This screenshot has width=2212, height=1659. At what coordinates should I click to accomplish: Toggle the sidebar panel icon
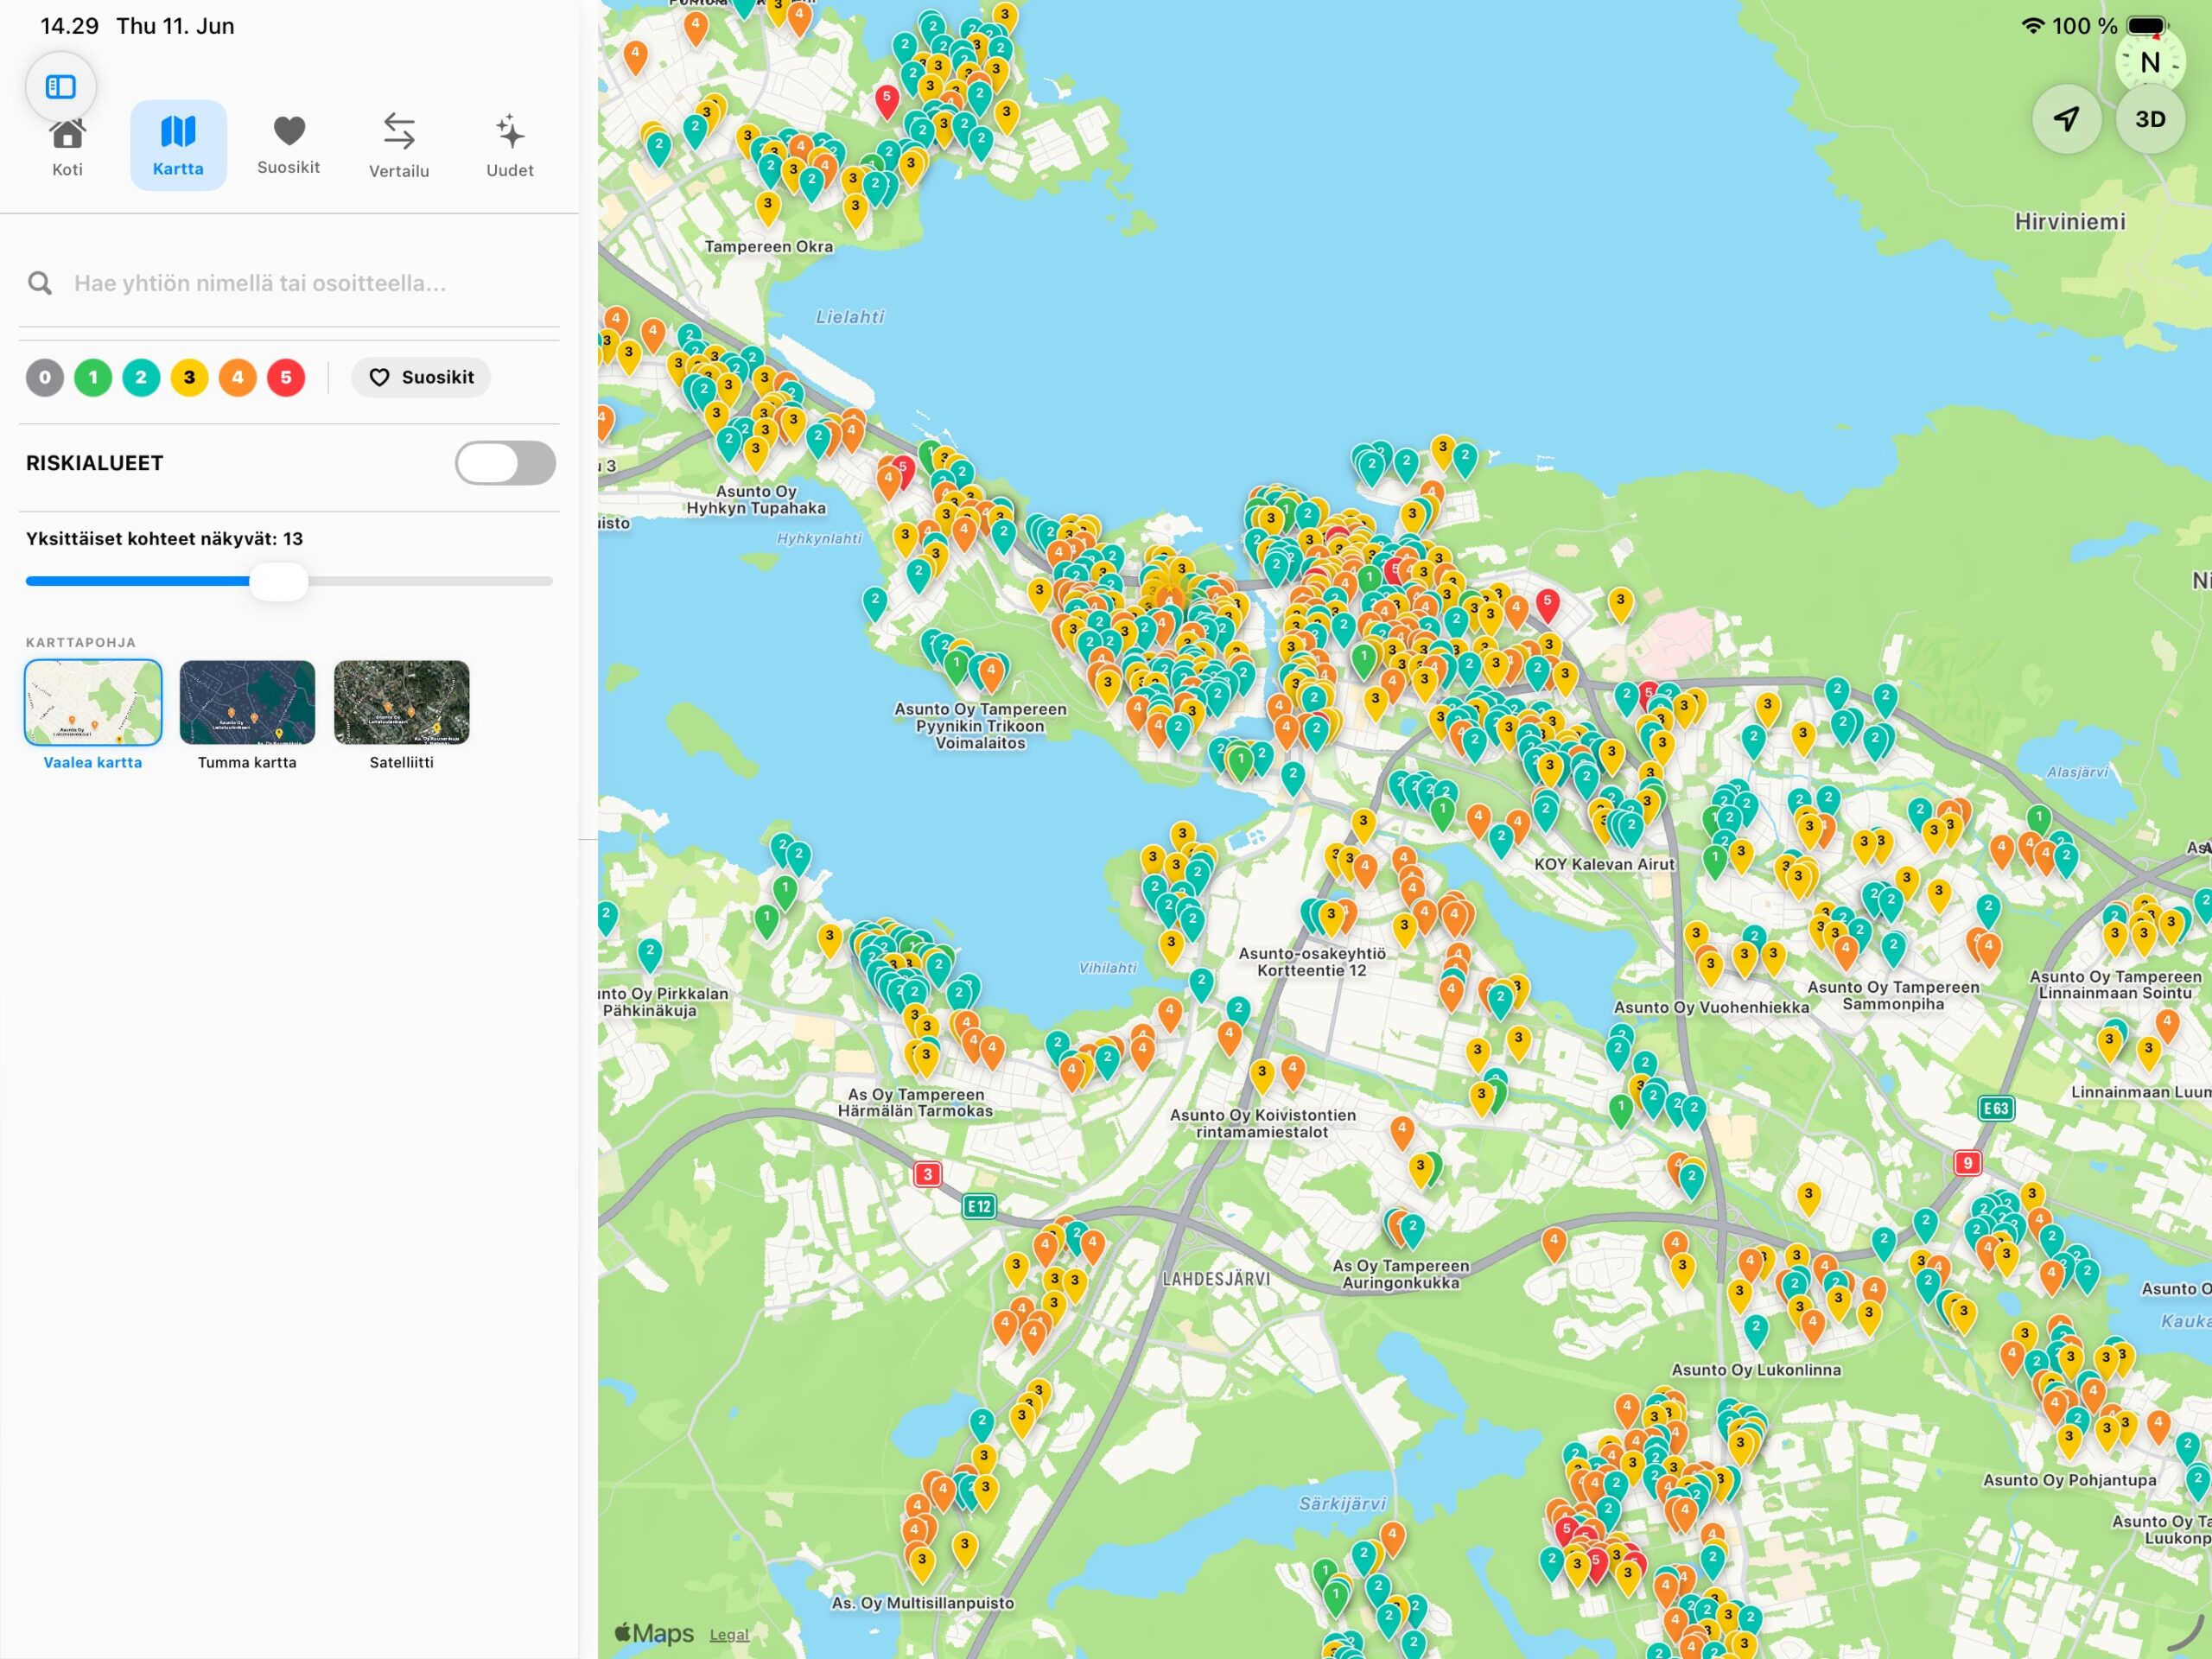(x=61, y=87)
